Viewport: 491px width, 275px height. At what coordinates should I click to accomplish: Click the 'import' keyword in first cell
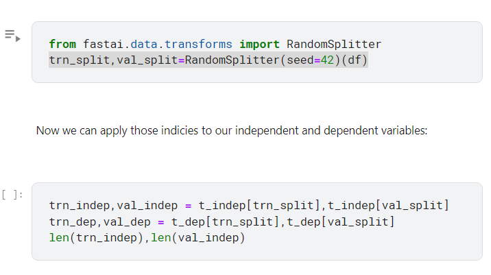click(259, 44)
